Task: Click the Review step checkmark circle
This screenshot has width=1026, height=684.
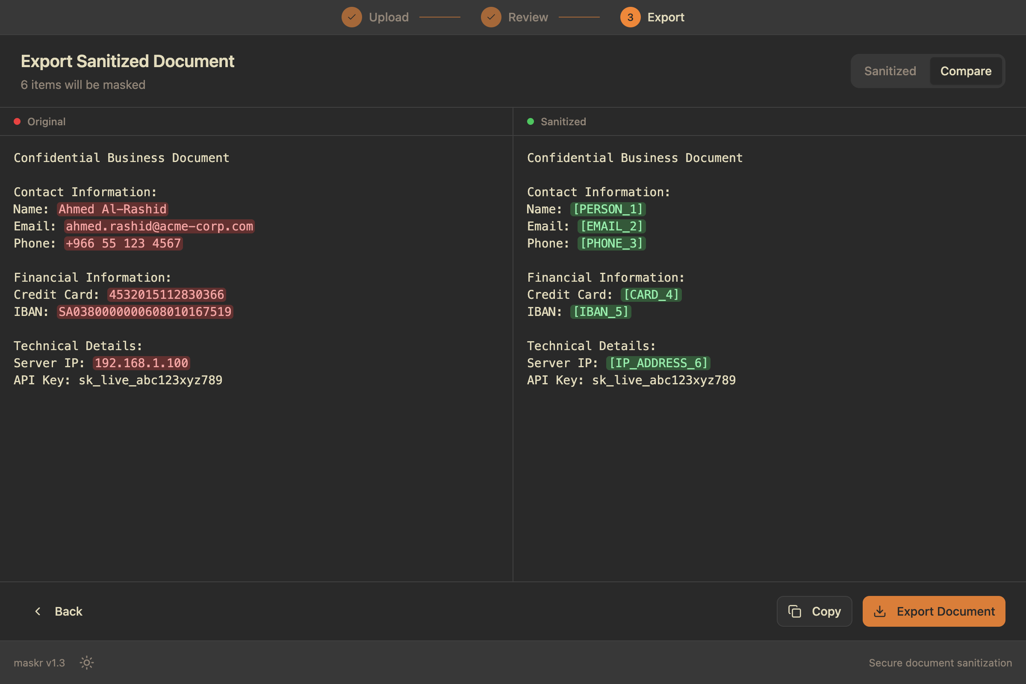Action: (x=491, y=17)
